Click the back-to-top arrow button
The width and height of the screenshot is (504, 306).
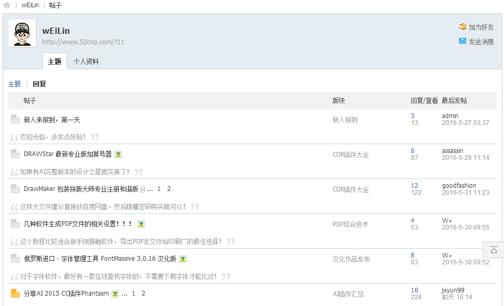494,250
